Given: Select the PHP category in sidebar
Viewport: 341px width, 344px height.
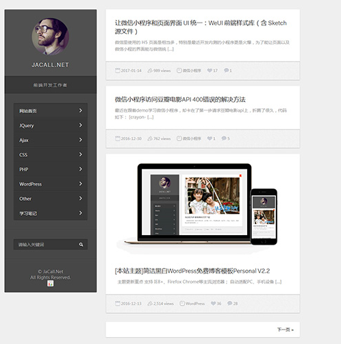Looking at the screenshot, I should 51,169.
